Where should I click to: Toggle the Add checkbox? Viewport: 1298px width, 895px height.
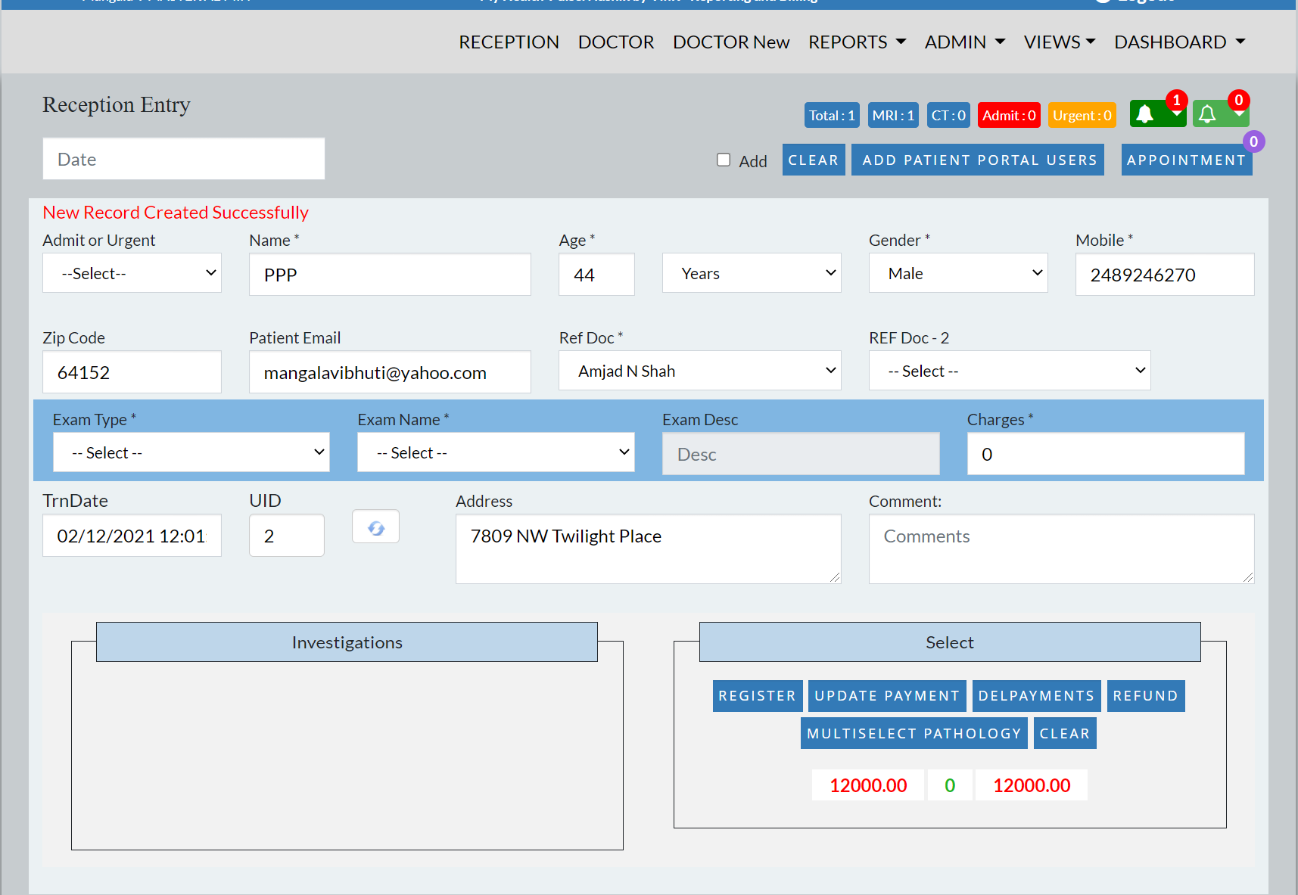(x=724, y=160)
